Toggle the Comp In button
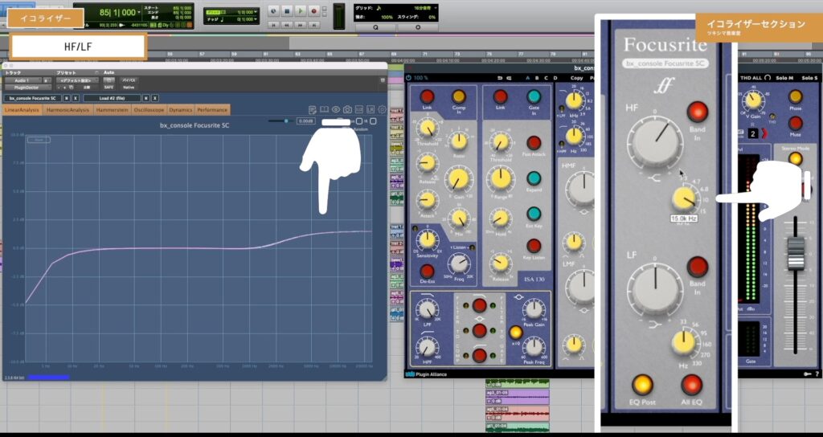The width and height of the screenshot is (823, 437). pos(459,96)
